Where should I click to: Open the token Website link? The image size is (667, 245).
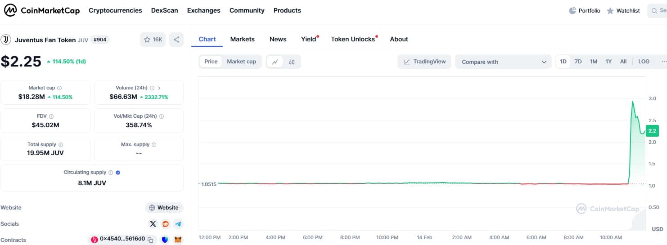tap(164, 208)
